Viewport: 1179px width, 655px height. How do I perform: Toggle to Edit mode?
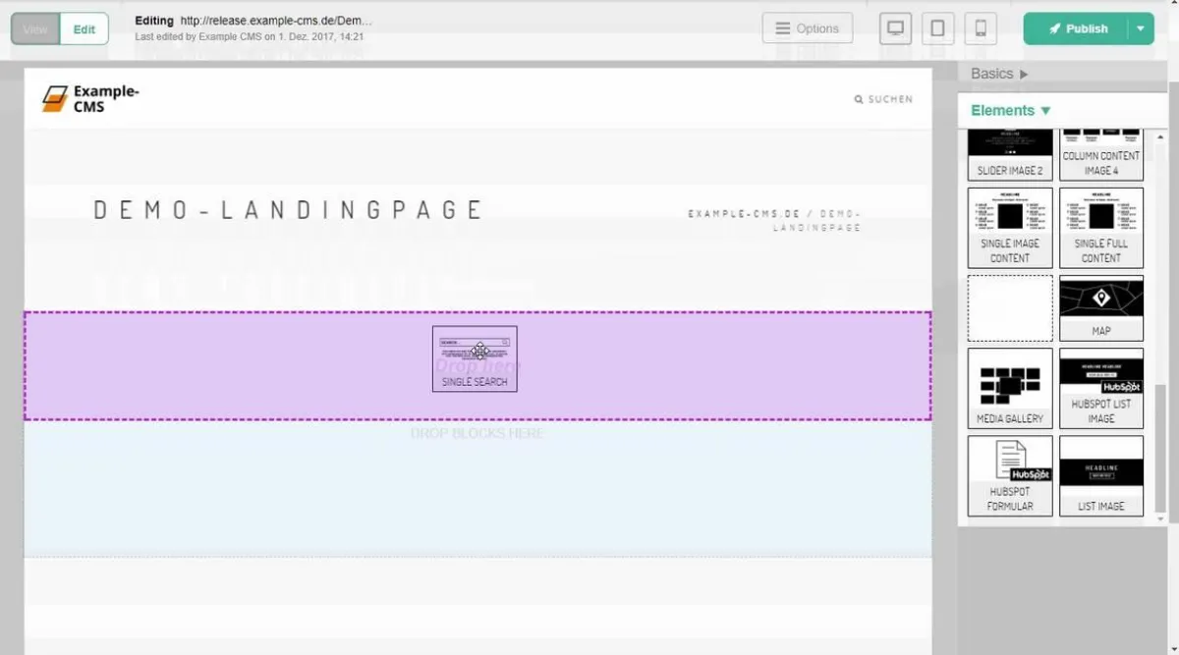pyautogui.click(x=84, y=29)
